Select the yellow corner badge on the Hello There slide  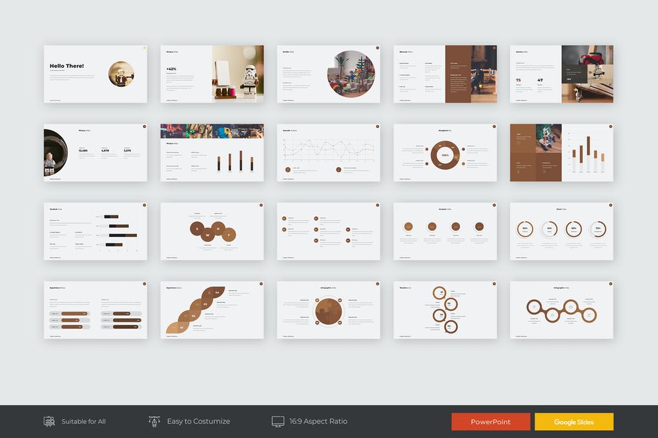(144, 48)
